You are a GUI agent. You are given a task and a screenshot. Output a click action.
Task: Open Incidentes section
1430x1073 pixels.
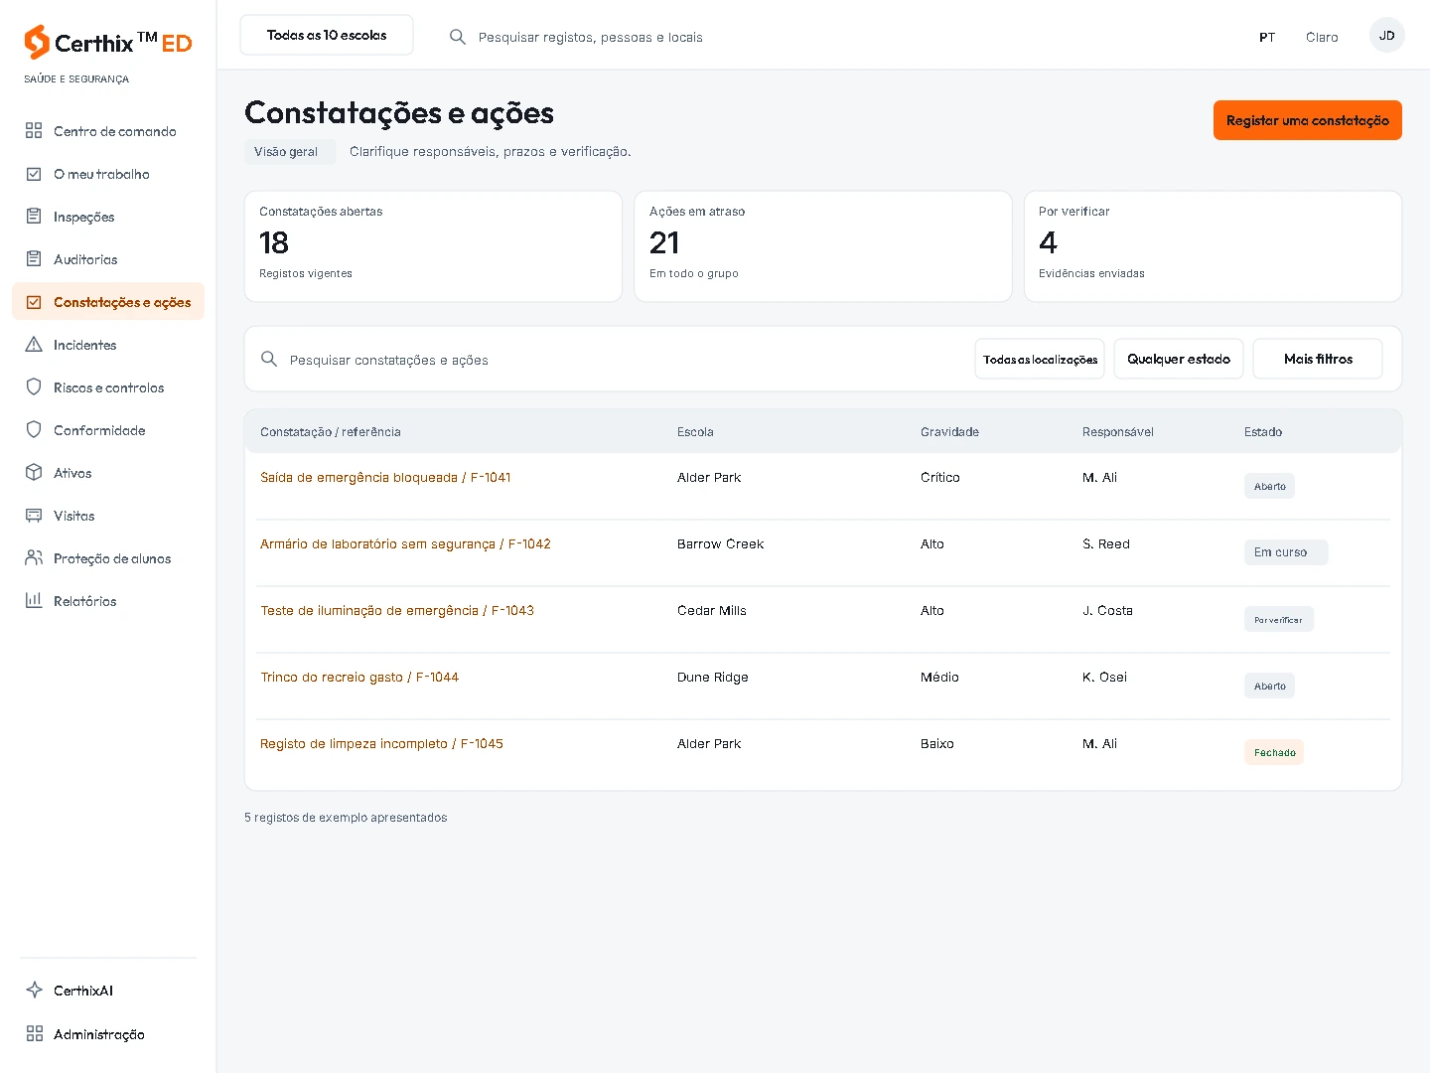[108, 344]
